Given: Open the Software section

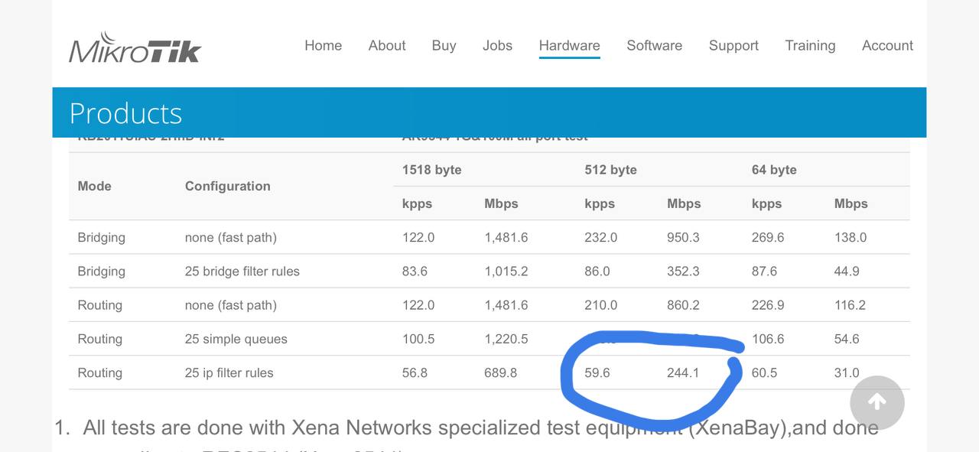Looking at the screenshot, I should 654,45.
